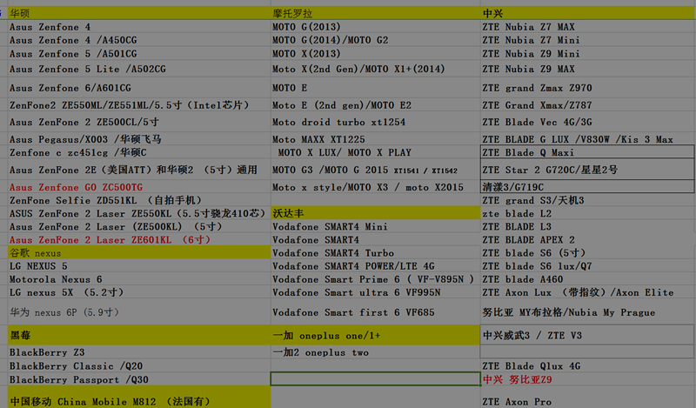Select the 中兴 header cell

(588, 13)
